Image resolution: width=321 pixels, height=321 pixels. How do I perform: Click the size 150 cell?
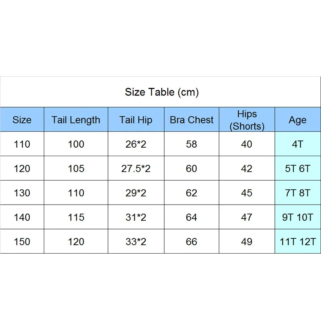point(22,242)
